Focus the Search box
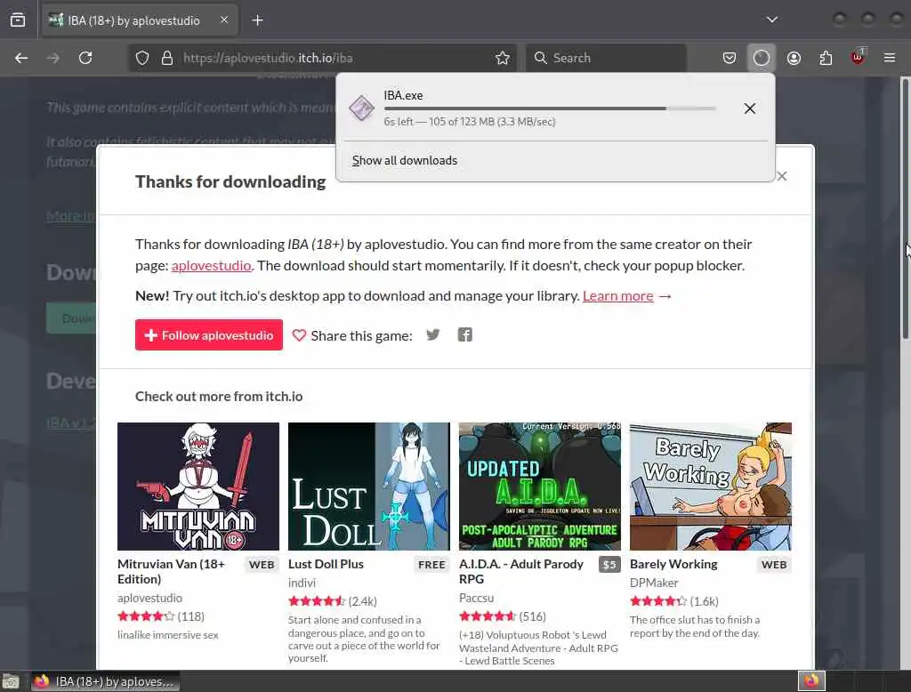 [606, 58]
